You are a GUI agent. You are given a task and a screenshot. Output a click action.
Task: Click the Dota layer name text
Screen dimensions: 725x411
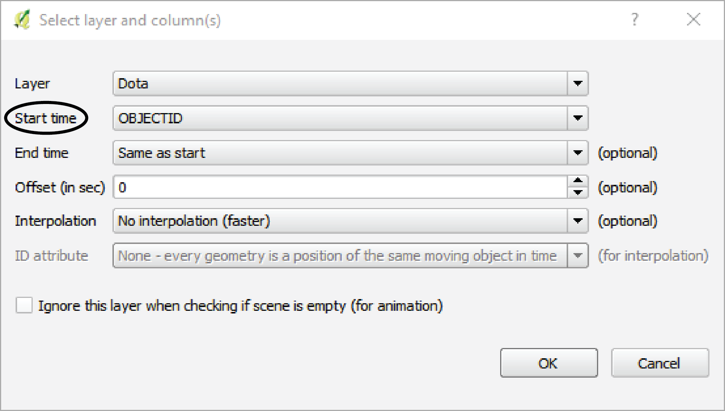pyautogui.click(x=133, y=83)
